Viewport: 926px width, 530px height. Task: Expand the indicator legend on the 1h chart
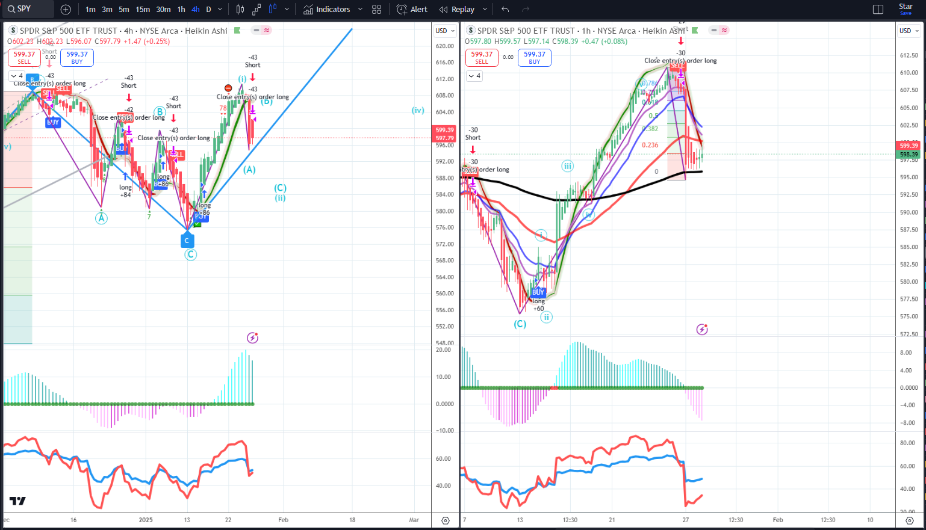click(x=474, y=76)
